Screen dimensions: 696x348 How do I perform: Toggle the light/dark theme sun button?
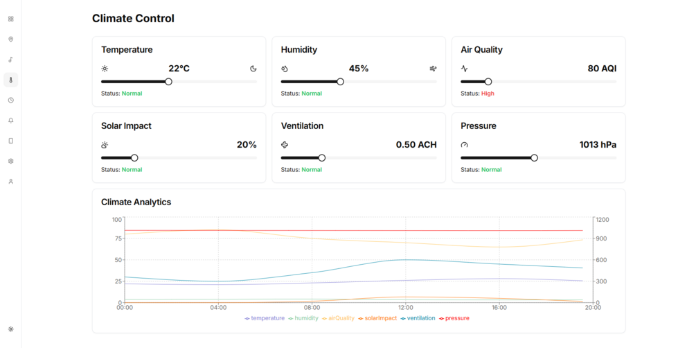coord(10,329)
